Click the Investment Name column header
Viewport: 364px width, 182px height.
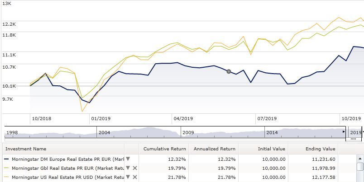pos(63,149)
